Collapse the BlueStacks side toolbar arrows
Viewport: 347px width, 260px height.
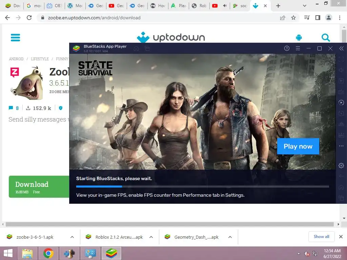pyautogui.click(x=342, y=48)
